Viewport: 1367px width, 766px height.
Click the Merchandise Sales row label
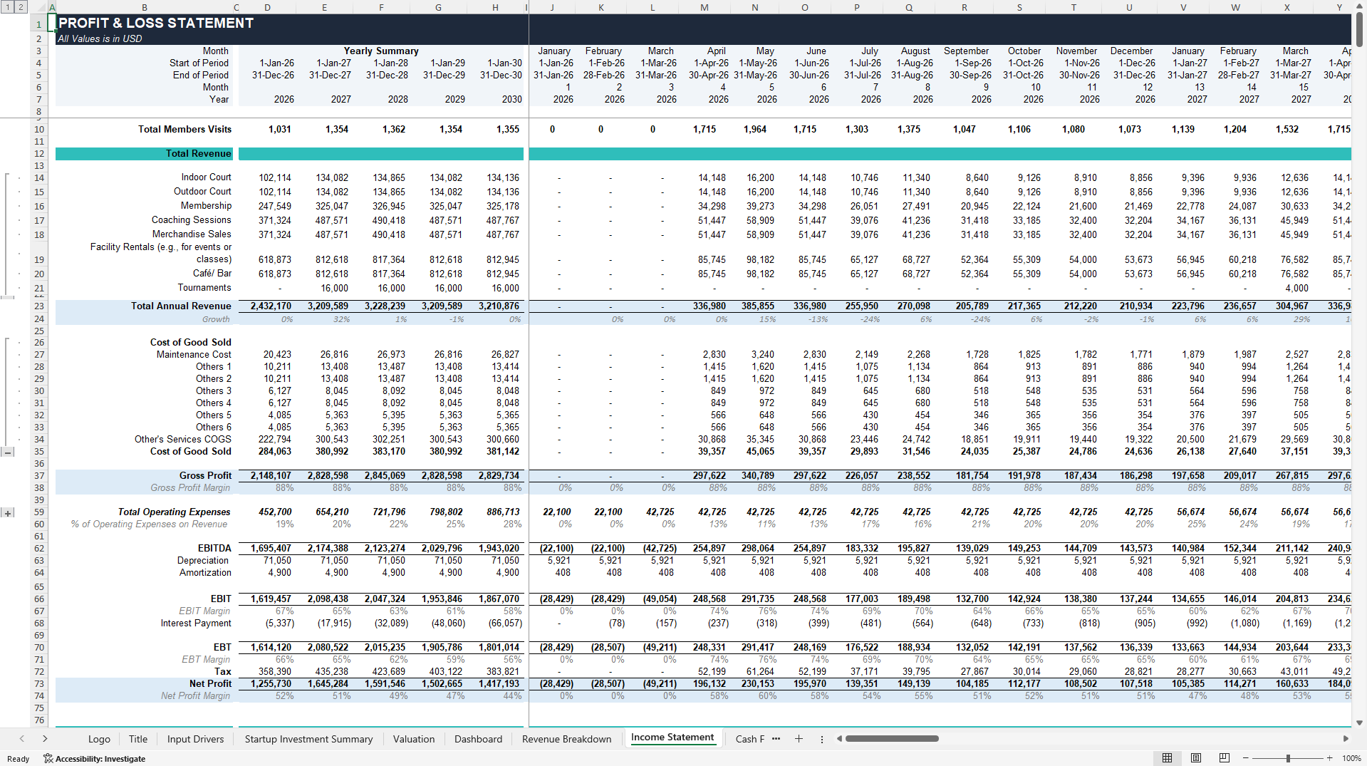click(192, 234)
